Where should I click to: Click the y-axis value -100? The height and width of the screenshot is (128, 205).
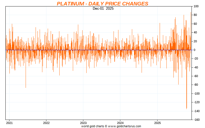[x=197, y=94]
